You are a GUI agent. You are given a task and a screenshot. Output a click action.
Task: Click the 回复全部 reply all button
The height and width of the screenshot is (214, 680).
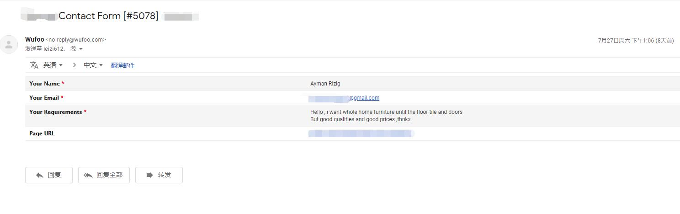104,175
